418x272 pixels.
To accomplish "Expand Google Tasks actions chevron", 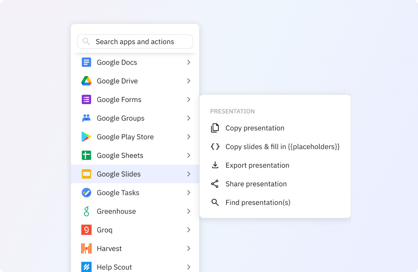I will [189, 193].
